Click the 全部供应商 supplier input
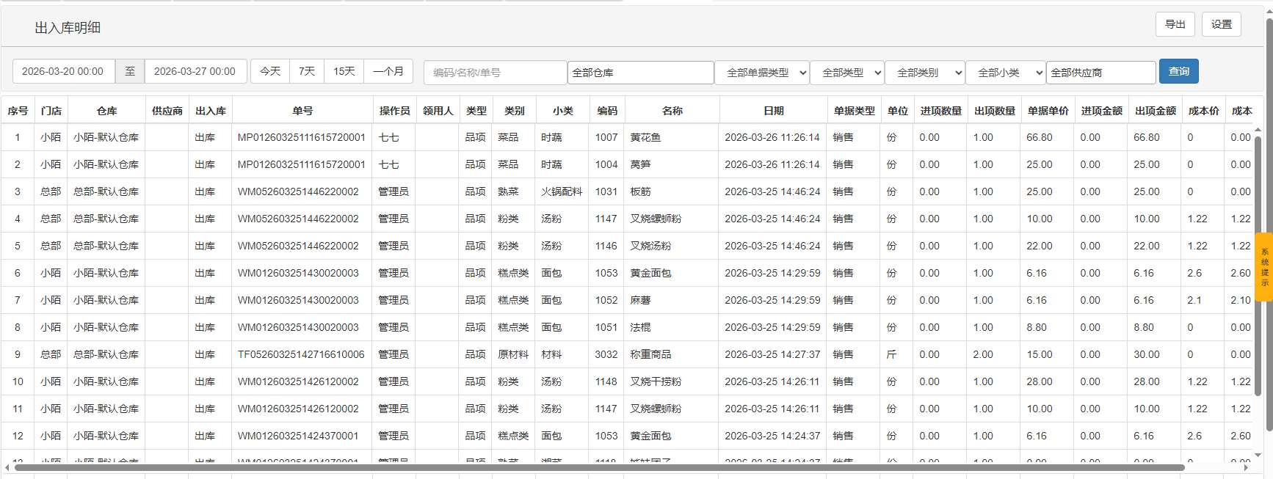This screenshot has height=479, width=1273. point(1100,73)
